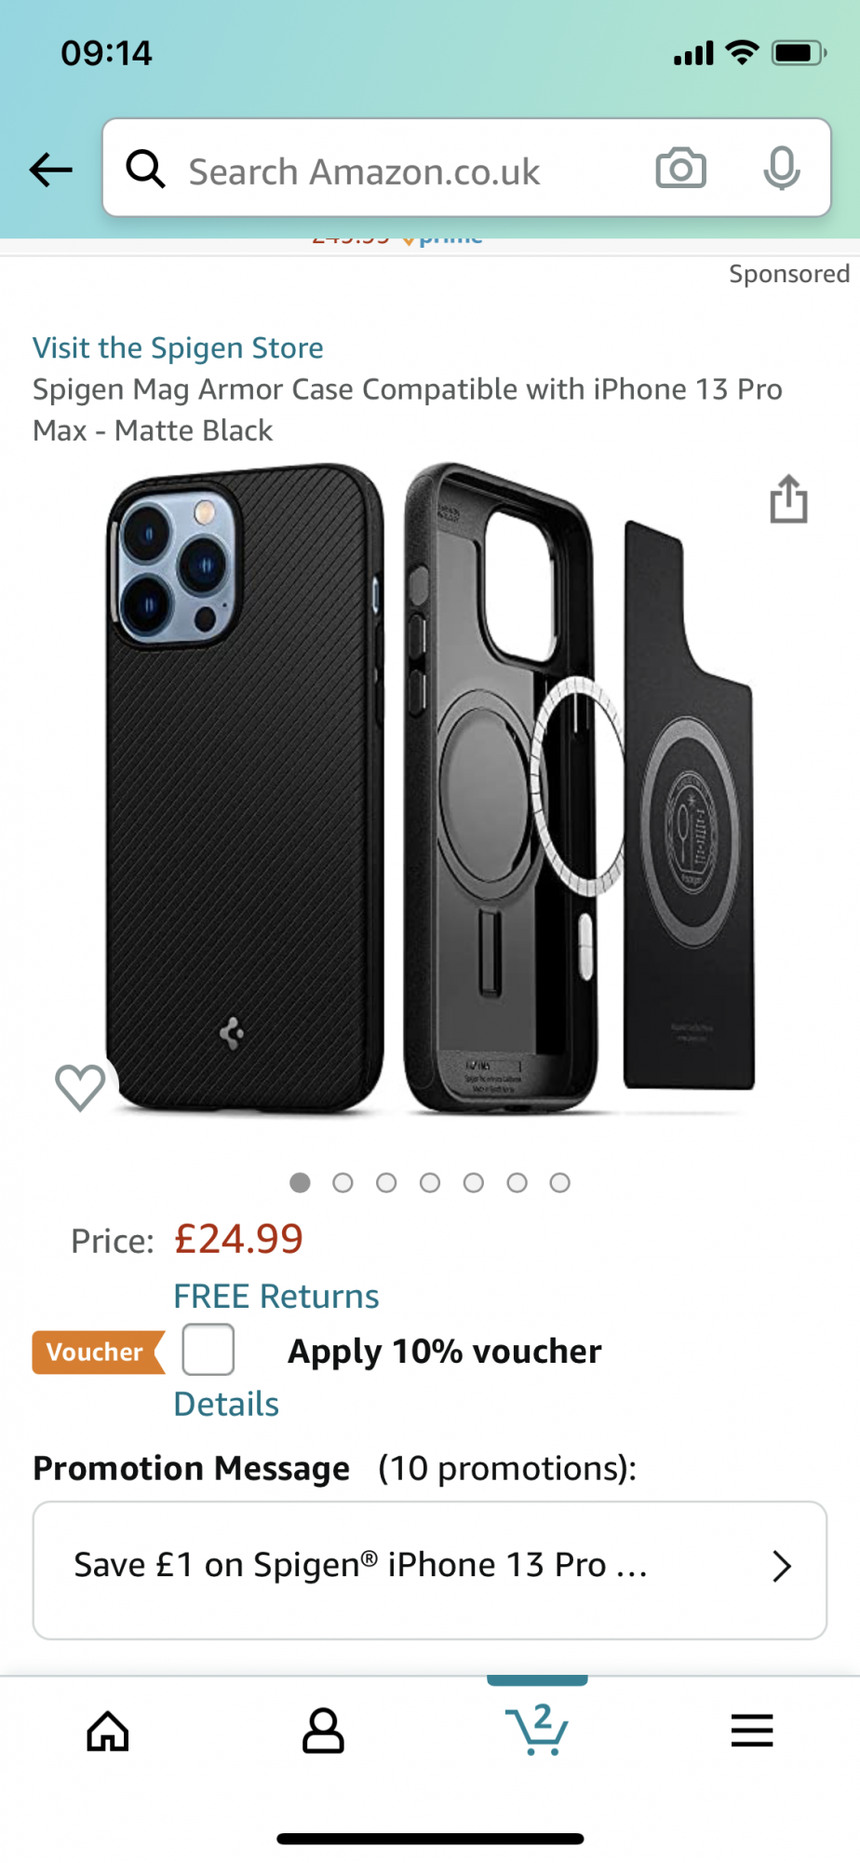The height and width of the screenshot is (1863, 860).
Task: Expand the Save £1 promotion chevron
Action: click(782, 1567)
